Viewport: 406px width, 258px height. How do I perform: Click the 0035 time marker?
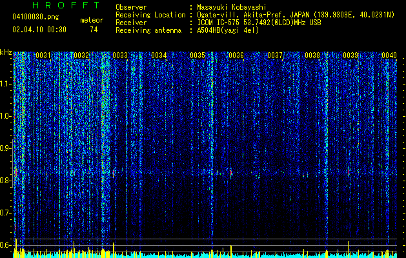pyautogui.click(x=198, y=55)
